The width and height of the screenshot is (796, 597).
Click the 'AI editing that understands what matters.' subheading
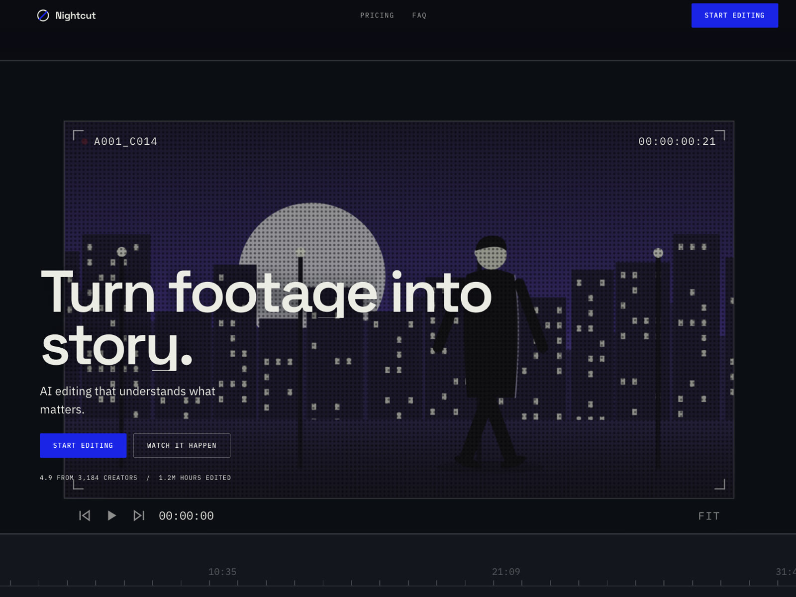click(x=128, y=400)
